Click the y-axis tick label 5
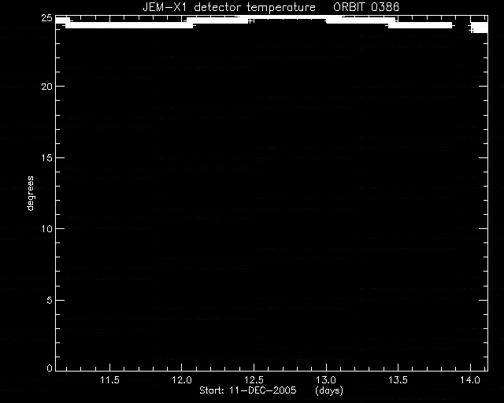The width and height of the screenshot is (504, 403). (49, 301)
